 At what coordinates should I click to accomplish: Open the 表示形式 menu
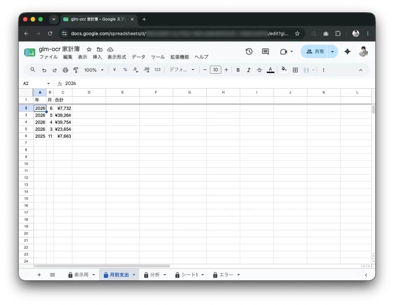pyautogui.click(x=117, y=57)
